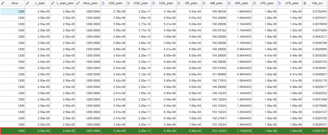
Task: Click the input variable icon beside LPS_psim
Action: [x=280, y=3]
